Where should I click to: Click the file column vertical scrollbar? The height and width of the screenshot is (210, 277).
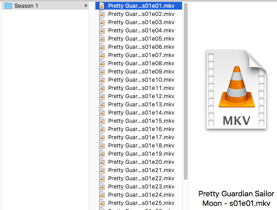(185, 91)
